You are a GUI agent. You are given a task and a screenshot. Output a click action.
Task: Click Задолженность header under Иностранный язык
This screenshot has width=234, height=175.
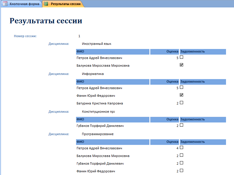coord(203,52)
